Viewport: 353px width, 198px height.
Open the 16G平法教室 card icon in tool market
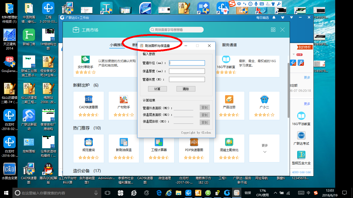coord(226,60)
